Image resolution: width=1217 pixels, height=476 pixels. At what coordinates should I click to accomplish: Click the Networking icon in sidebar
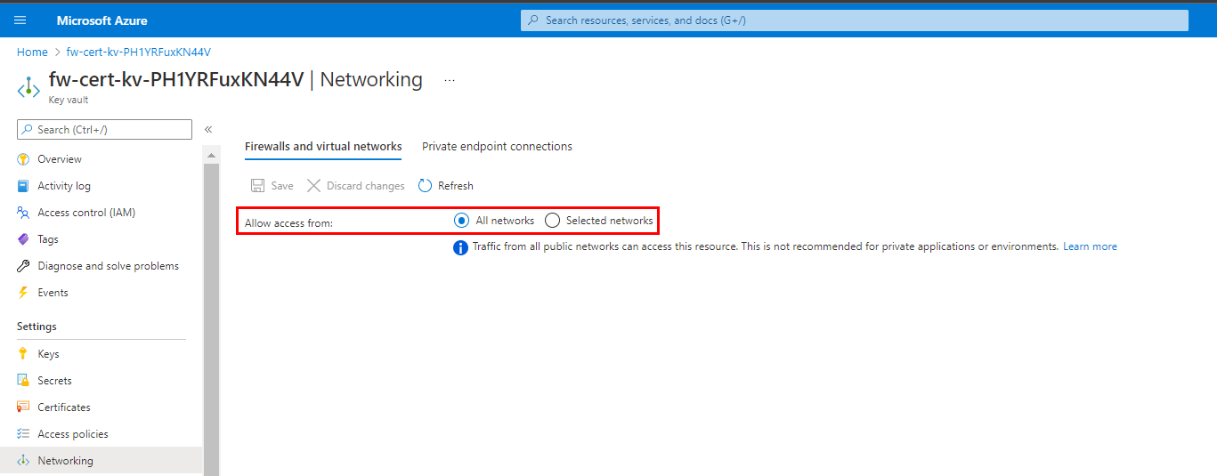[23, 461]
